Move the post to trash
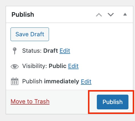The width and height of the screenshot is (135, 121). click(30, 101)
